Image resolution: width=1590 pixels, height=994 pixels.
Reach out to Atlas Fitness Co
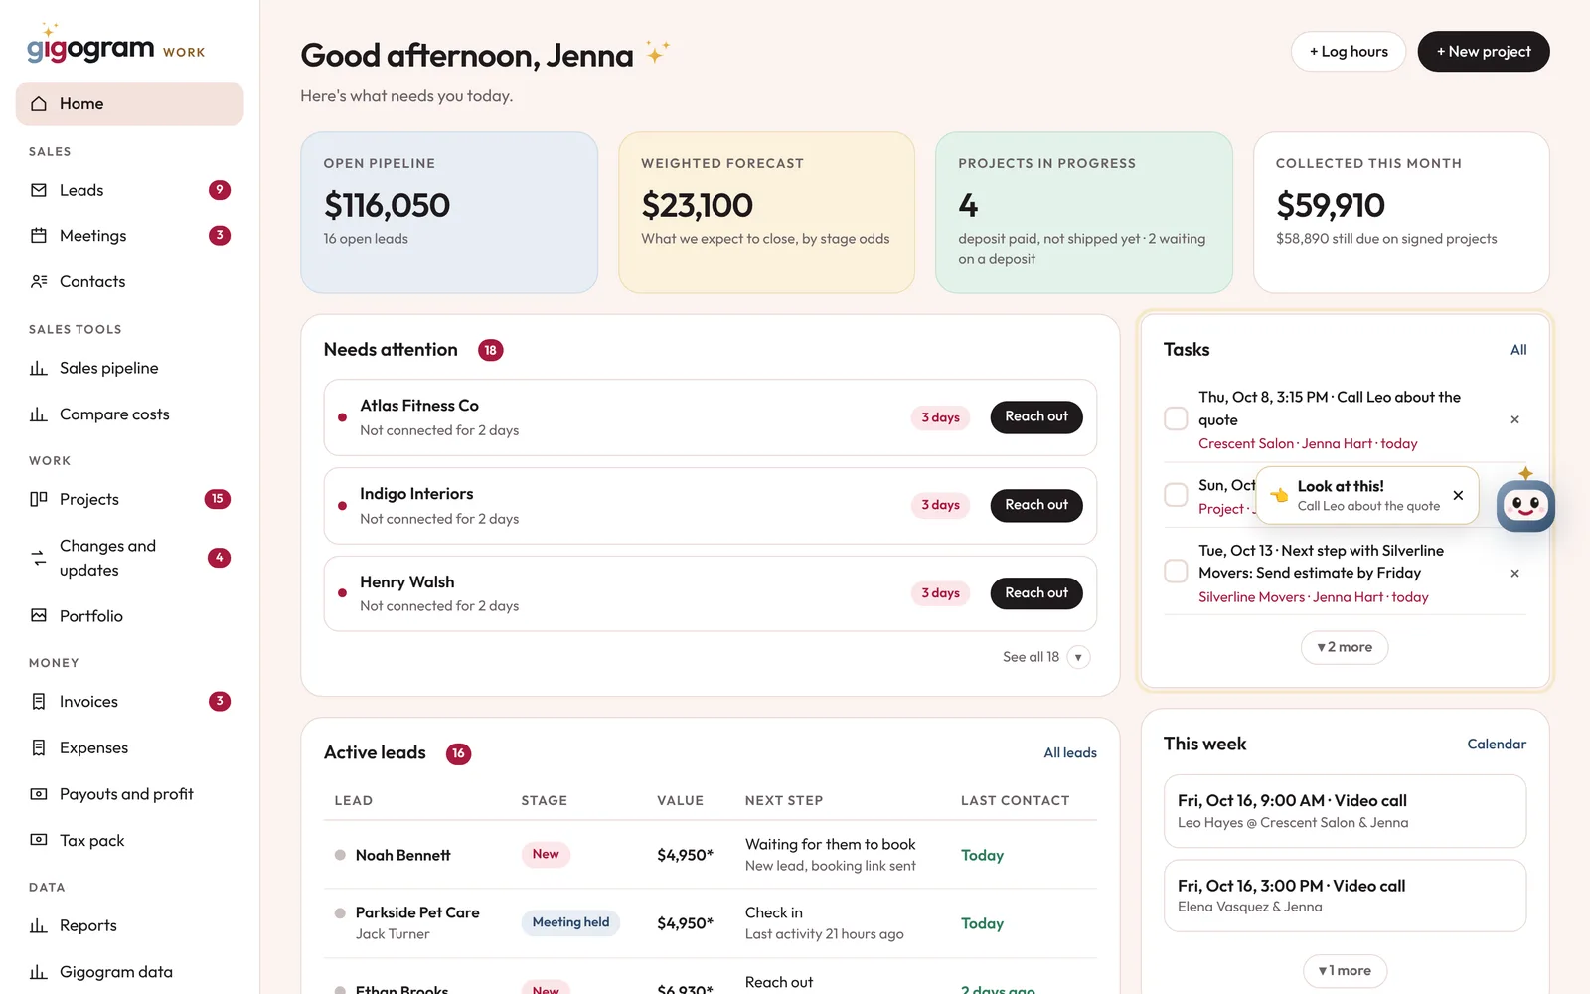tap(1036, 417)
